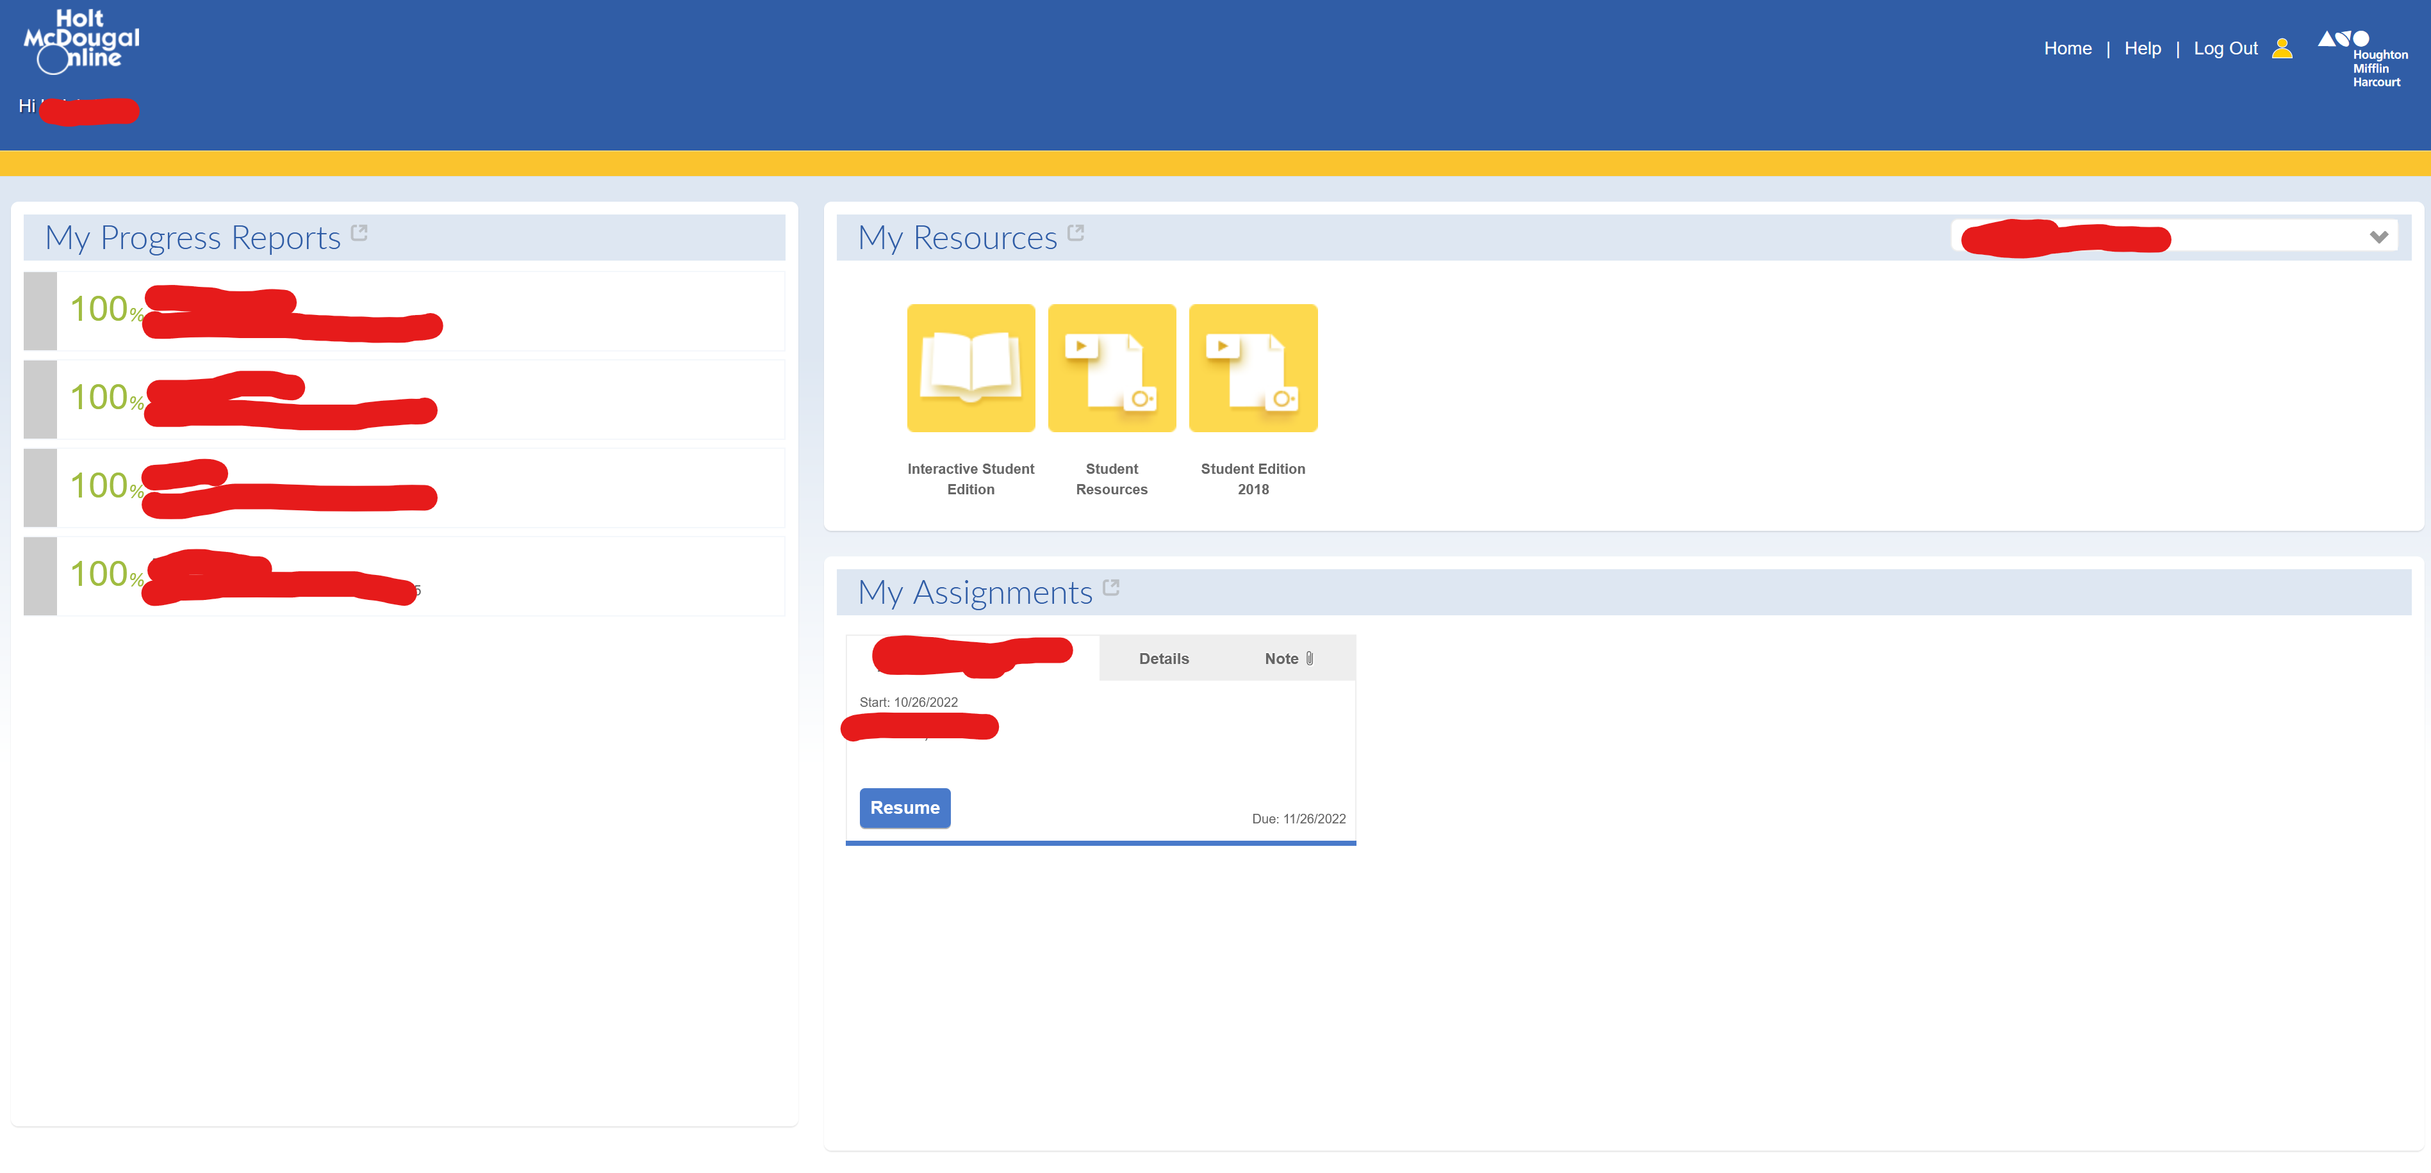Open the Help page
Screen dimensions: 2431x1173
point(2142,47)
